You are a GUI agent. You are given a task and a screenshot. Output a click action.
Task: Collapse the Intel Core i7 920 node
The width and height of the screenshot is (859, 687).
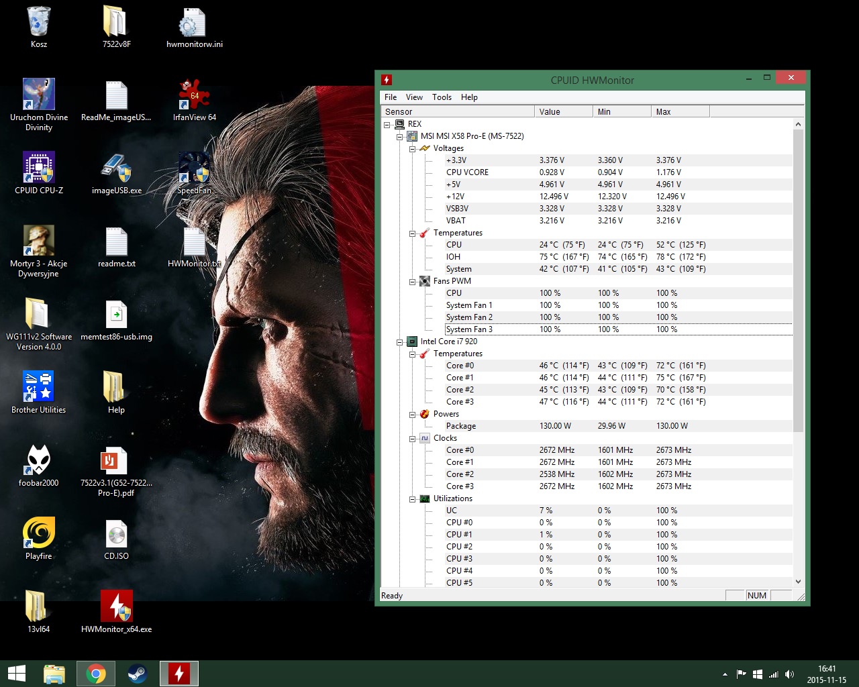point(400,341)
